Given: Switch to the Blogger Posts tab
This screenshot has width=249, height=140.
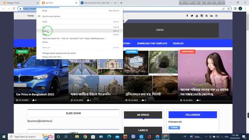Looking at the screenshot, I should [20, 3].
